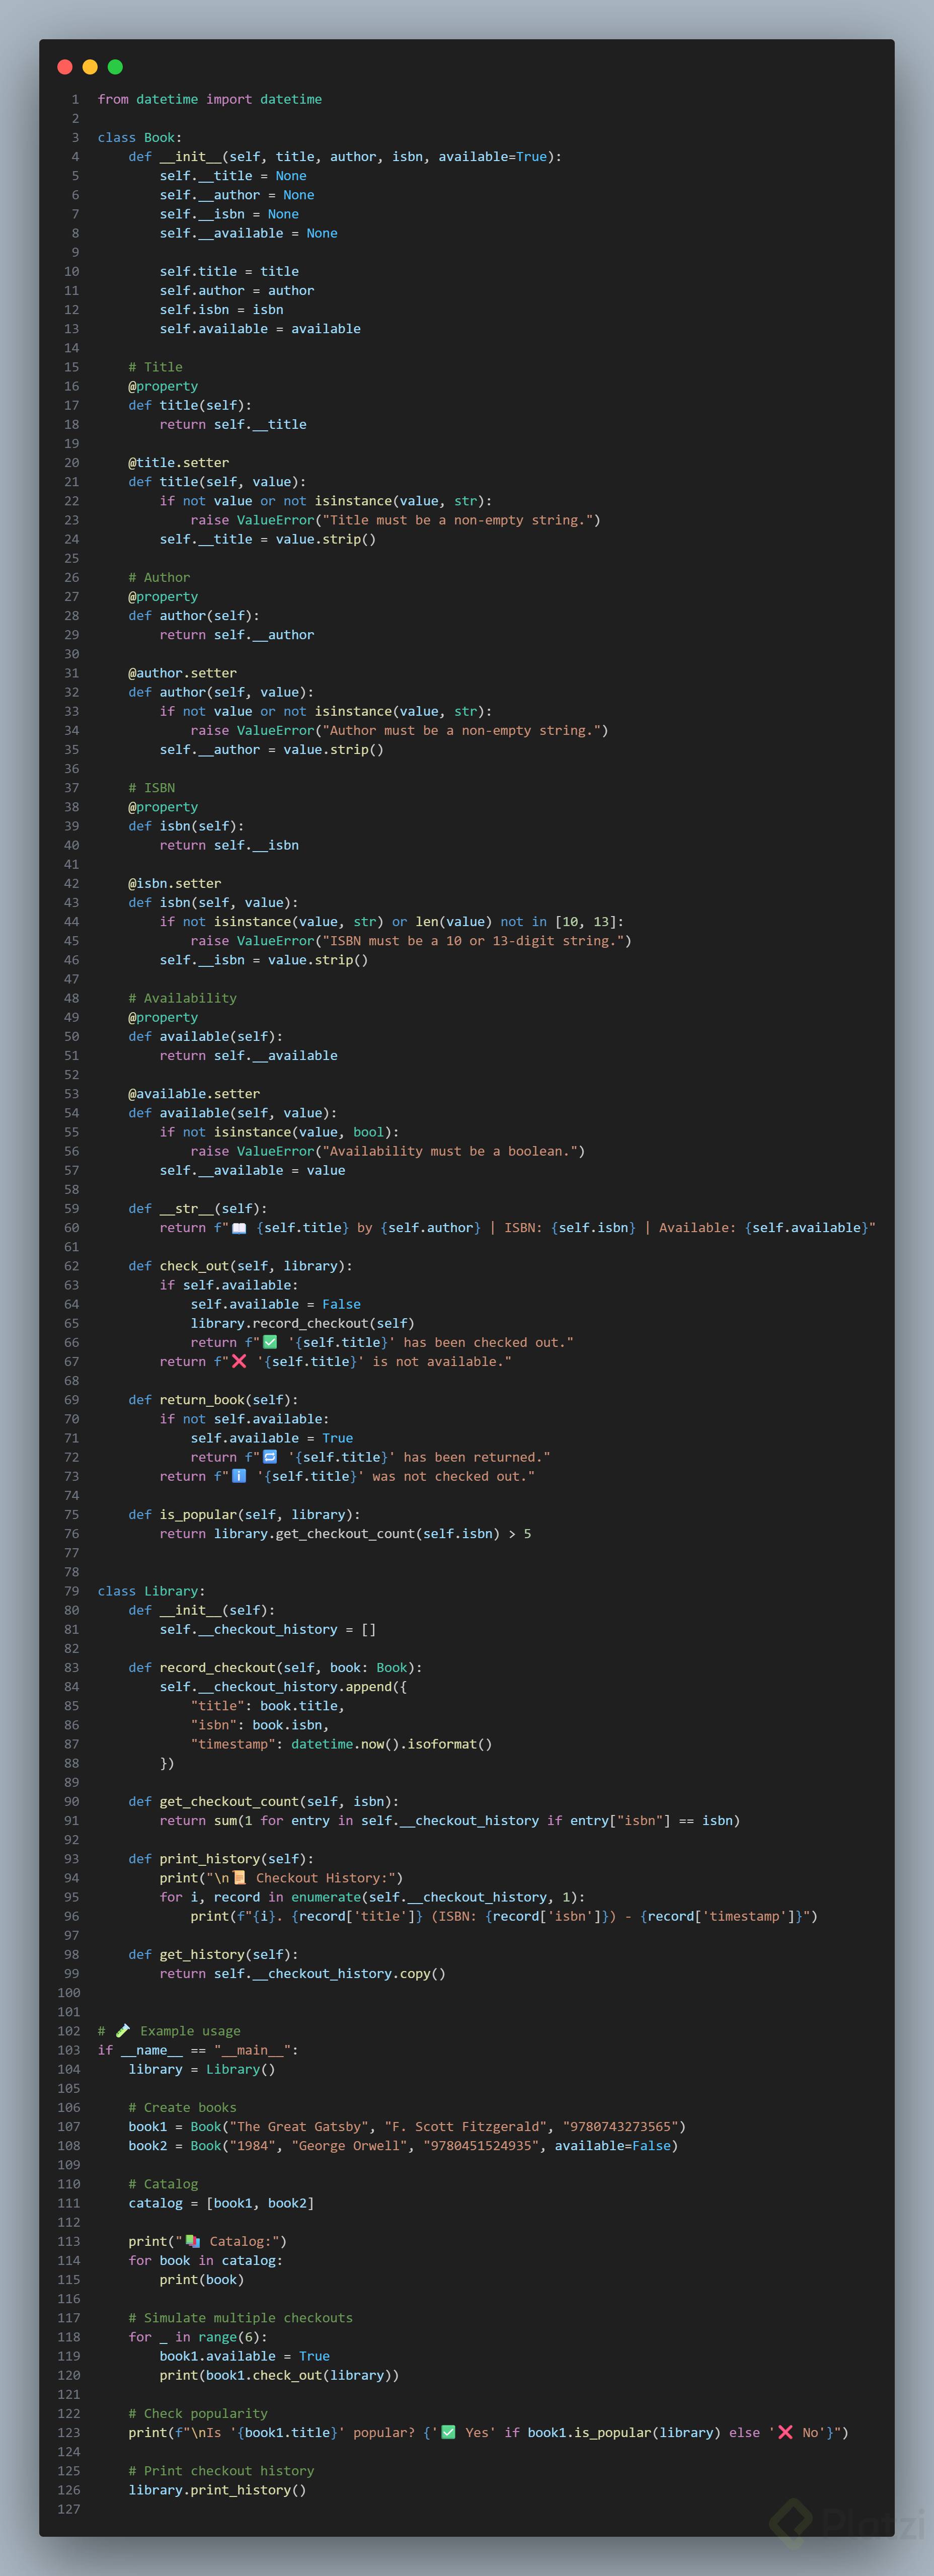Click 'def print_history(self):'
Image resolution: width=934 pixels, height=2576 pixels.
coord(221,1859)
